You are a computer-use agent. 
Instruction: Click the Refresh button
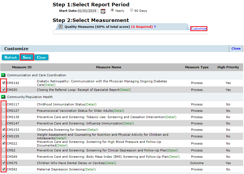pos(11,57)
